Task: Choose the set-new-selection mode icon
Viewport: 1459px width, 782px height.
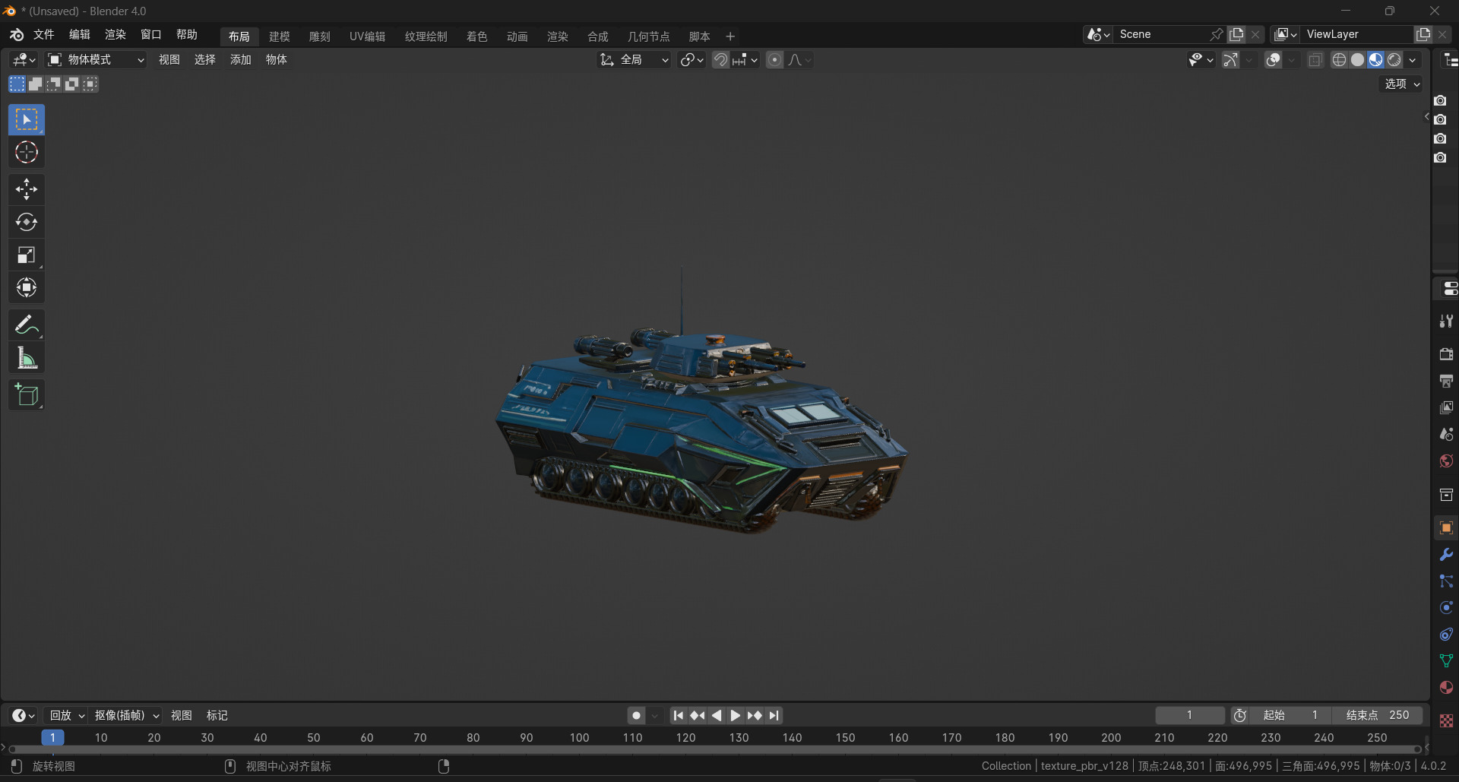Action: [17, 84]
